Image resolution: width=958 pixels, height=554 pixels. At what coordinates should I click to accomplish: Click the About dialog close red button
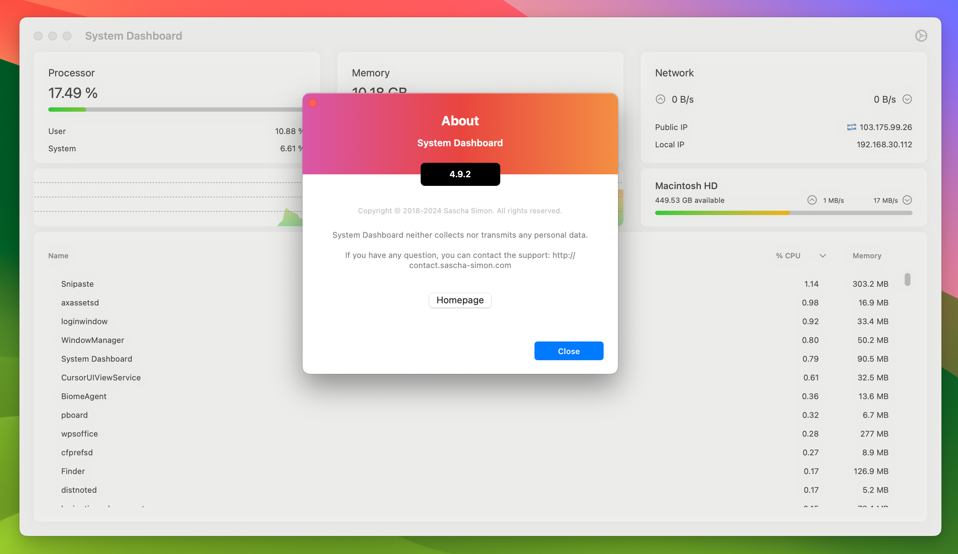pos(314,103)
